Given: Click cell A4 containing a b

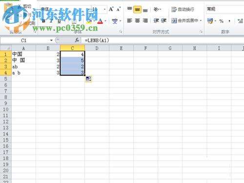Looking at the screenshot, I should coord(24,73).
